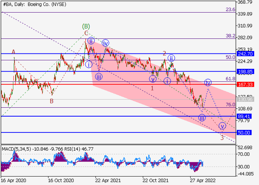The width and height of the screenshot is (259, 185).
Task: Click the '#BA, Daily: Boeing Co. (NYSE)' chart title
Action: click(x=35, y=4)
